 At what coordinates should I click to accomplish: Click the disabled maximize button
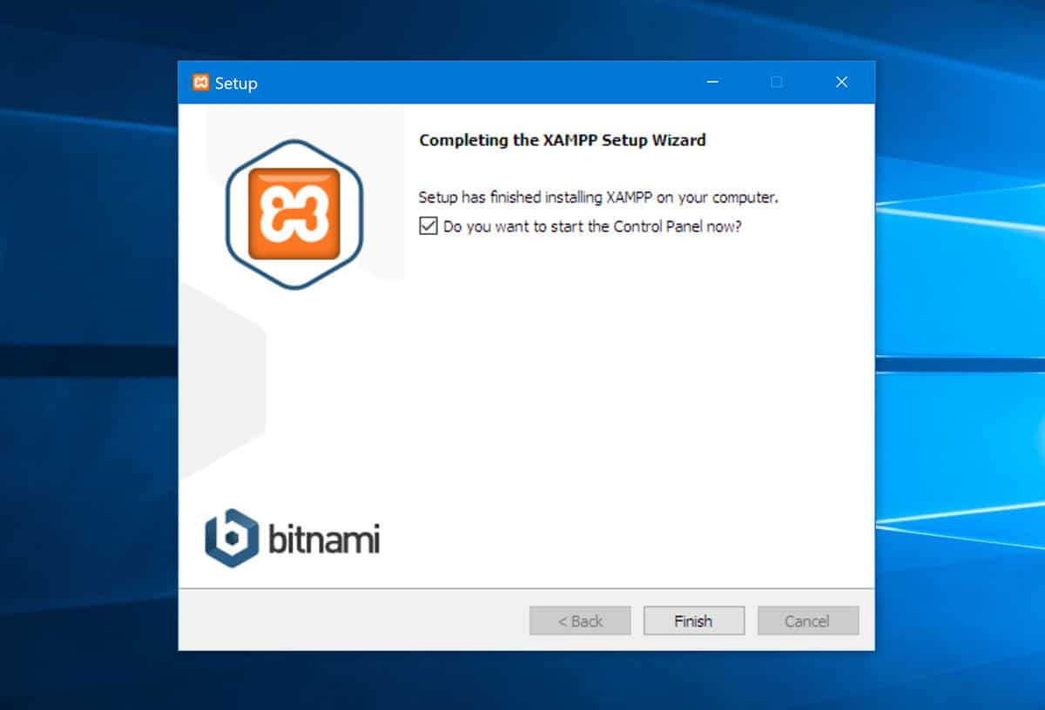[x=777, y=82]
